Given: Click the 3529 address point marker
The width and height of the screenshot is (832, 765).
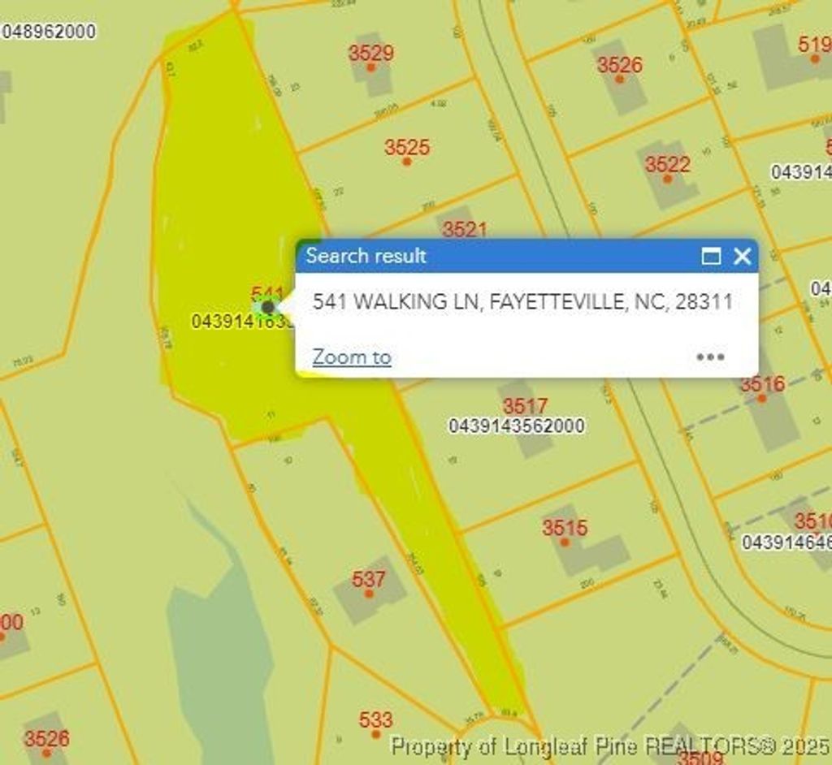Looking at the screenshot, I should (x=371, y=67).
